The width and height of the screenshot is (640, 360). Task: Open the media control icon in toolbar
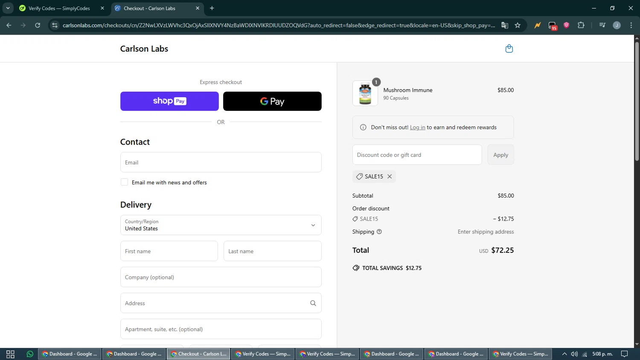point(602,25)
